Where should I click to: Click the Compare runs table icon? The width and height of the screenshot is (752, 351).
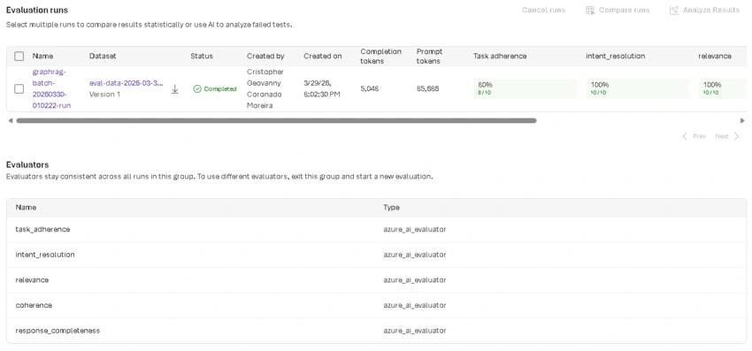[x=590, y=10]
